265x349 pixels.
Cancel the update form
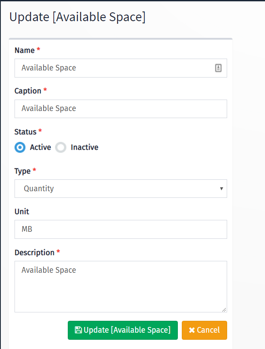(204, 330)
